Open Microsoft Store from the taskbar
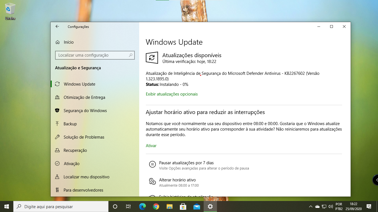 183,206
